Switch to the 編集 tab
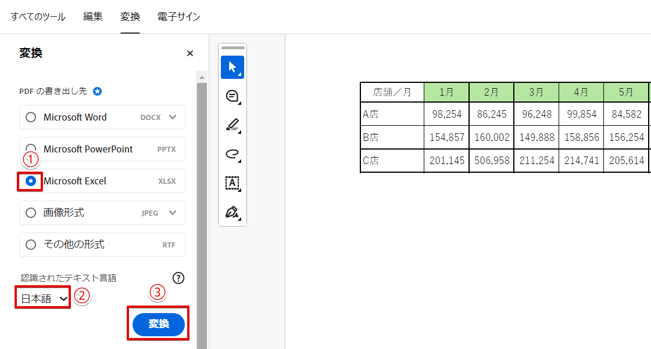The width and height of the screenshot is (651, 349). point(93,17)
